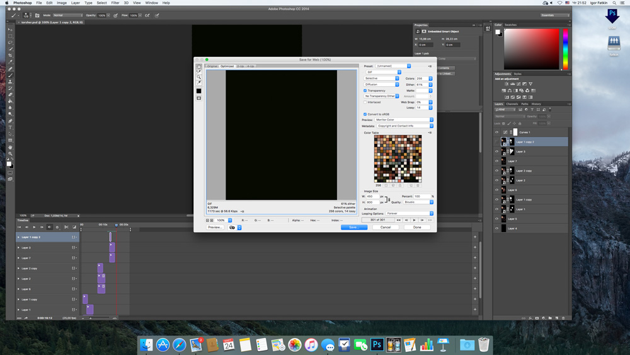Expand Layer 3 track in Timeline
630x355 pixels.
18,248
